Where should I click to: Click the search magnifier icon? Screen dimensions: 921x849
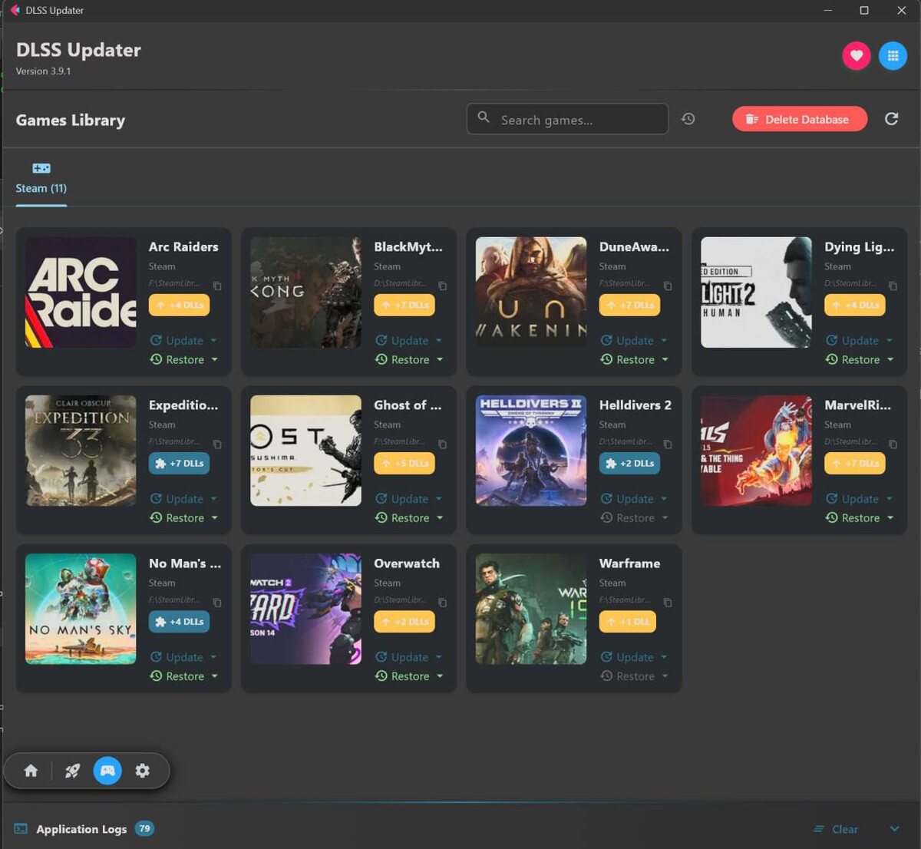[x=484, y=117]
